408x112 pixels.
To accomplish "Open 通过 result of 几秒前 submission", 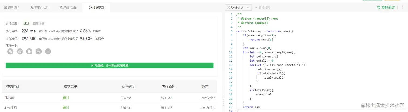I will [66, 98].
